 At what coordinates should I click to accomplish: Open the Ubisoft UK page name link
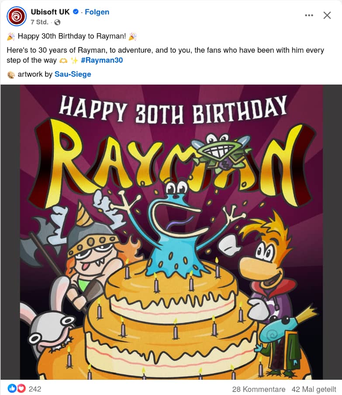click(50, 12)
